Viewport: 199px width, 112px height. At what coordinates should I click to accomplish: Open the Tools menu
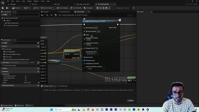point(43,1)
